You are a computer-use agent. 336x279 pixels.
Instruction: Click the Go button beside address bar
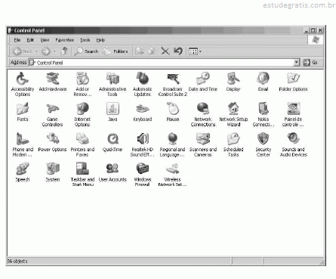310,62
